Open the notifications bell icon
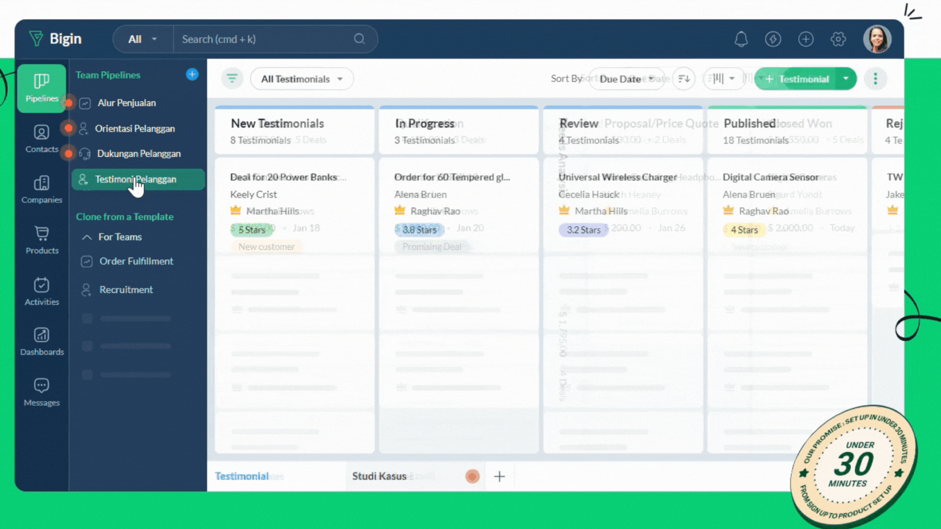Screen dimensions: 941x529 pyautogui.click(x=741, y=39)
